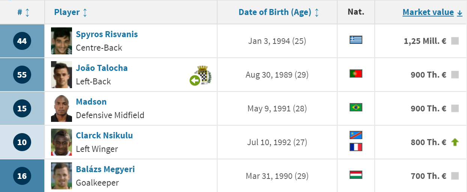
Task: Sort table by Player column
Action: [x=71, y=12]
